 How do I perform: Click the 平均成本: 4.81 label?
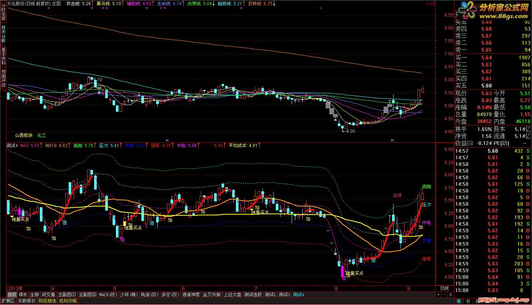coord(244,146)
